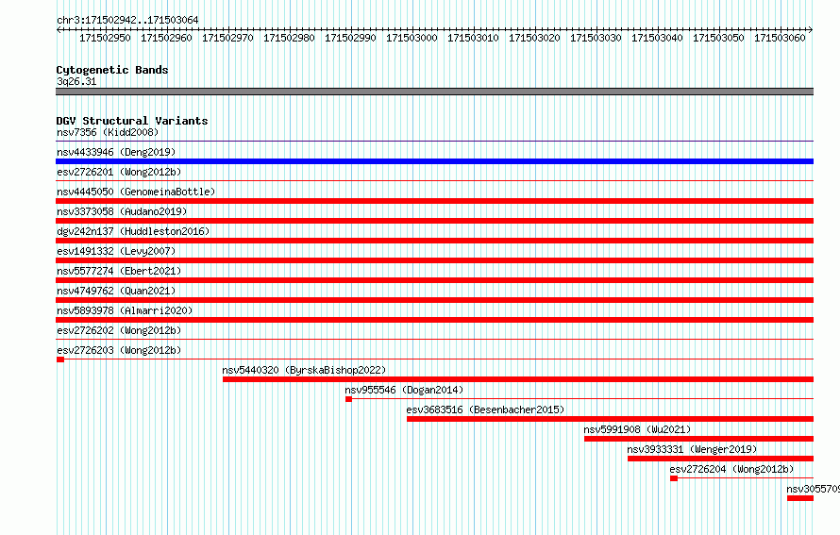This screenshot has width=840, height=535.
Task: Click the red dgv242n137 (Huddleston2016) bar
Action: pyautogui.click(x=434, y=241)
